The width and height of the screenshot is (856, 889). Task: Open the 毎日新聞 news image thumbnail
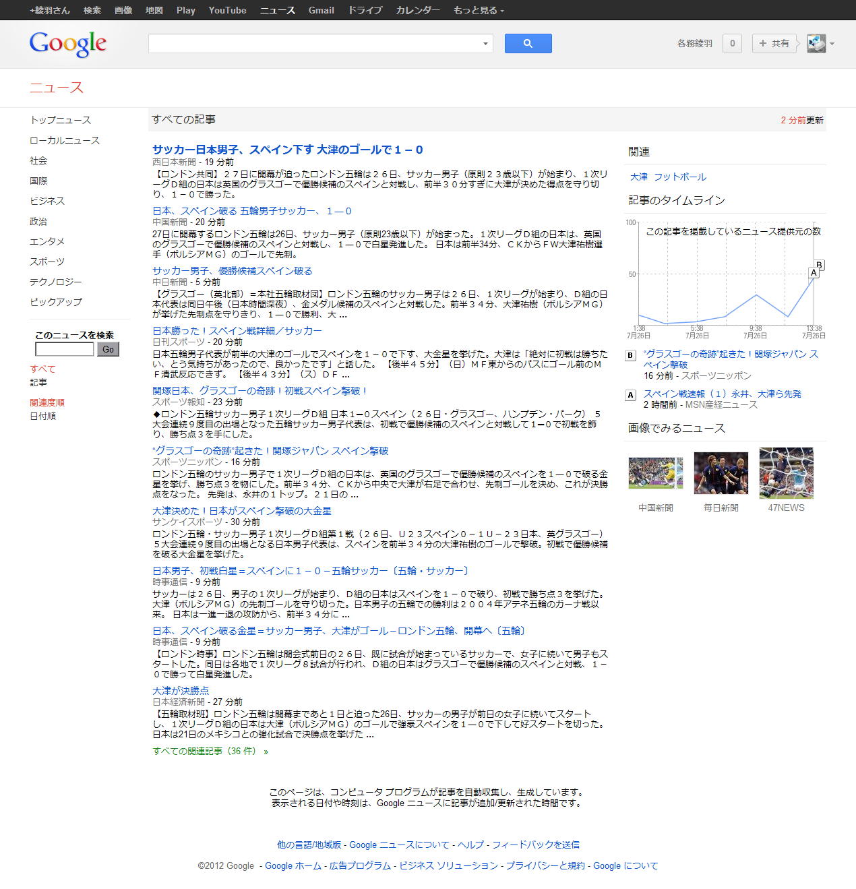pyautogui.click(x=721, y=473)
